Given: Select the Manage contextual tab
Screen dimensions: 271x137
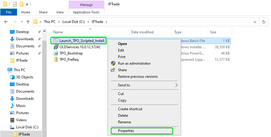Looking at the screenshot, I should 86,5.
